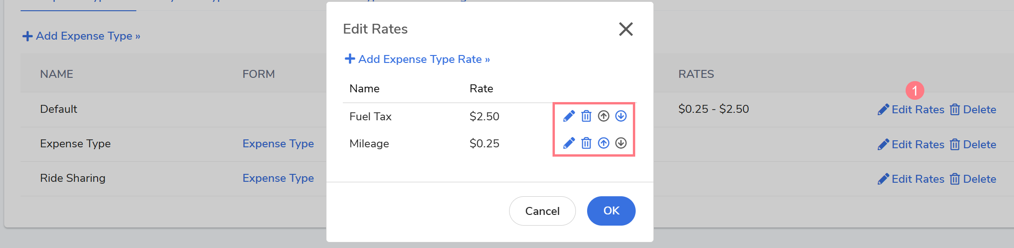Delete the Expense Type row
The image size is (1014, 248).
pyautogui.click(x=973, y=145)
